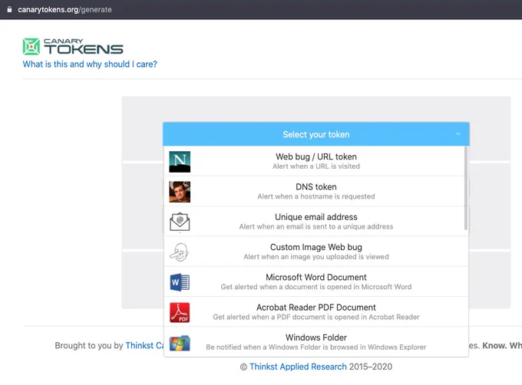
Task: Collapse the Select your token dropdown
Action: [x=316, y=134]
